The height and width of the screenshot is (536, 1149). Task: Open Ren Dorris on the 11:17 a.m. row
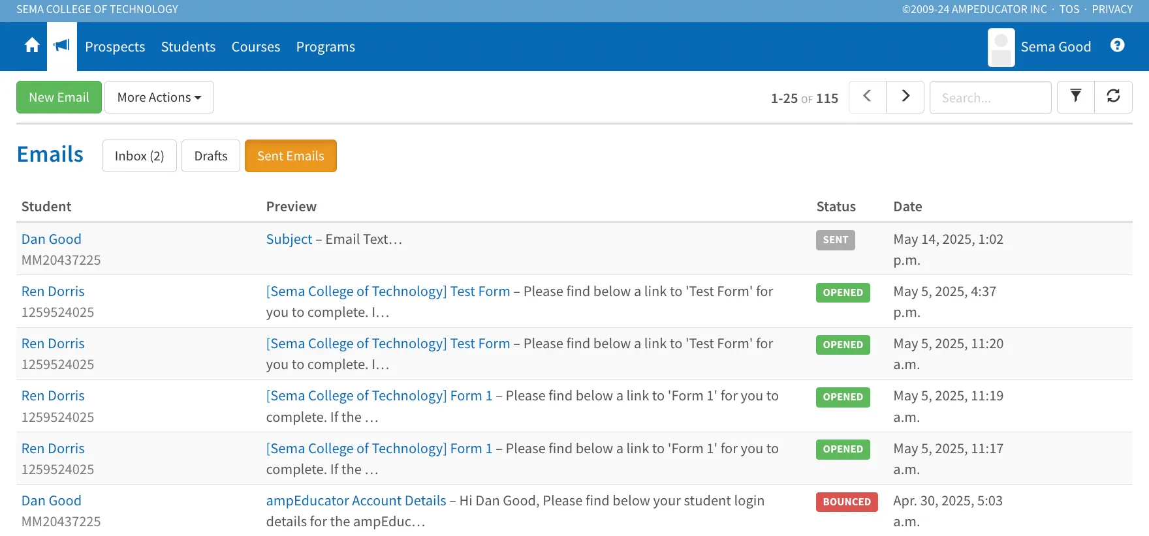click(x=53, y=449)
